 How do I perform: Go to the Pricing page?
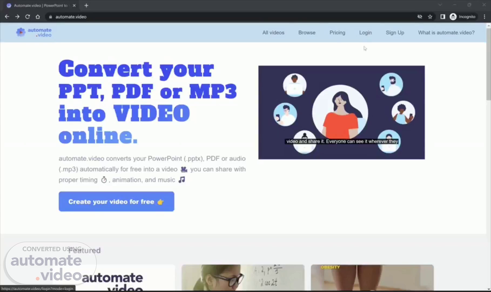click(337, 33)
